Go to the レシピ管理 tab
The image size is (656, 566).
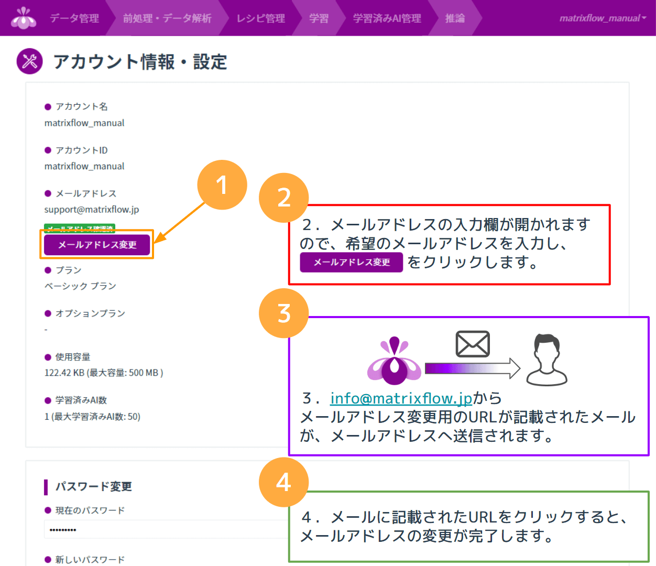click(261, 18)
